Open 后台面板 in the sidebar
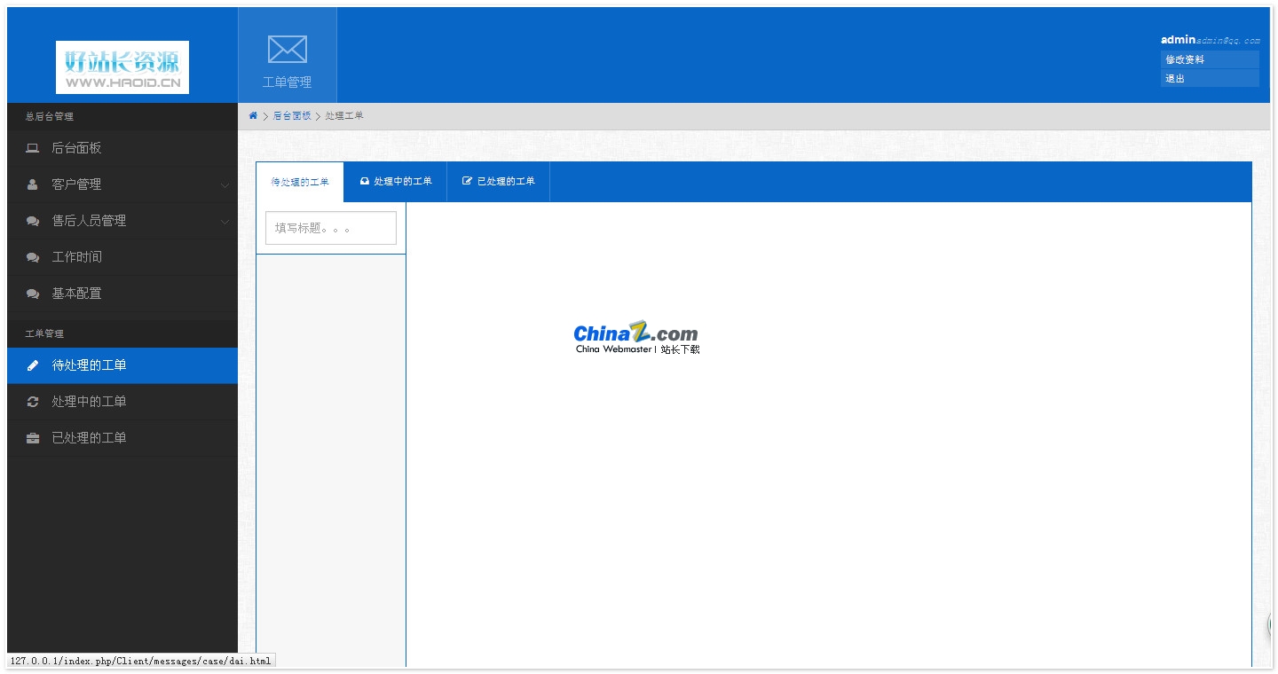Image resolution: width=1278 pixels, height=674 pixels. (x=122, y=148)
